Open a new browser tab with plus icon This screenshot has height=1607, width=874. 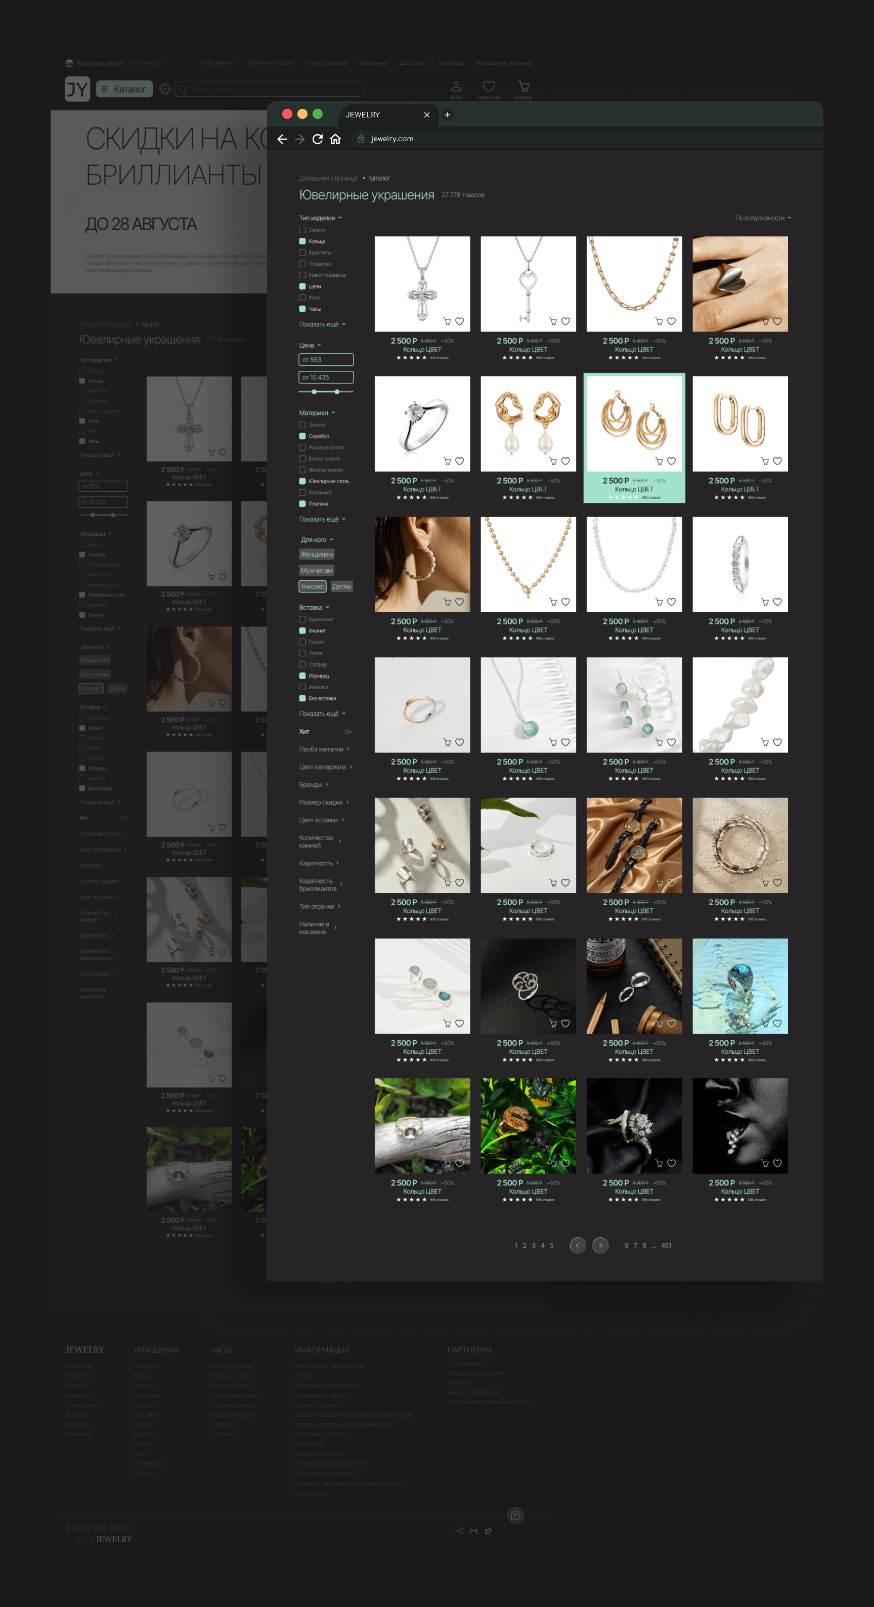click(447, 115)
